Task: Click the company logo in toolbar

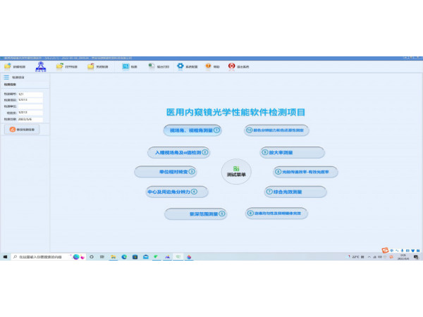Action: pos(40,66)
